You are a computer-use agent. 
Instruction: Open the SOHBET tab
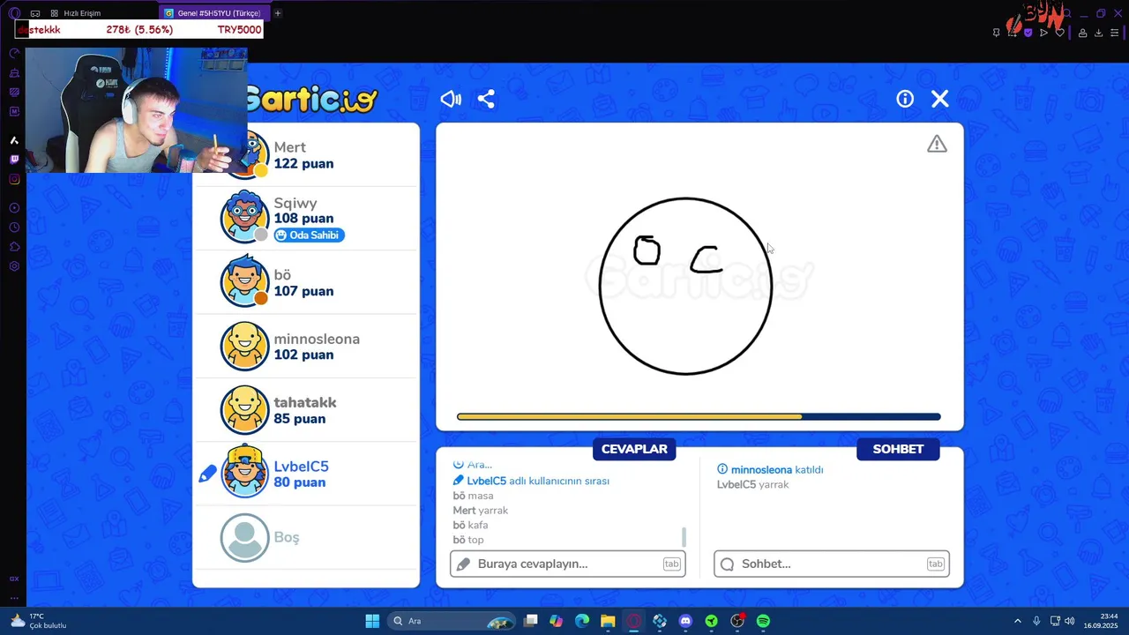(898, 449)
